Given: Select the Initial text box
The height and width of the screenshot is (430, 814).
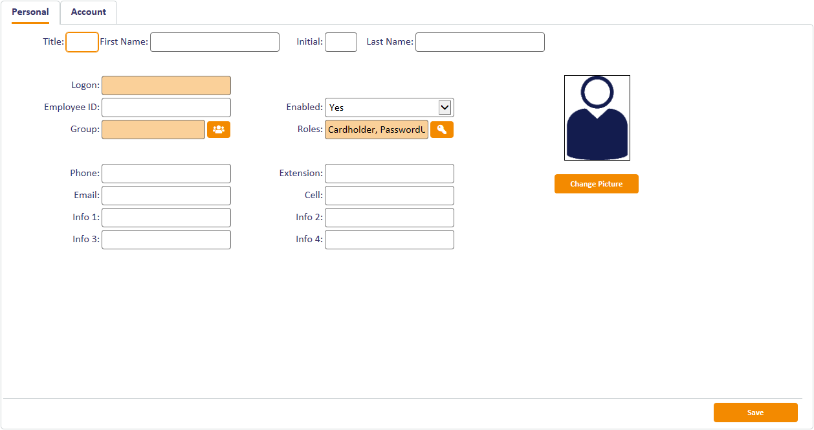Looking at the screenshot, I should click(x=340, y=42).
